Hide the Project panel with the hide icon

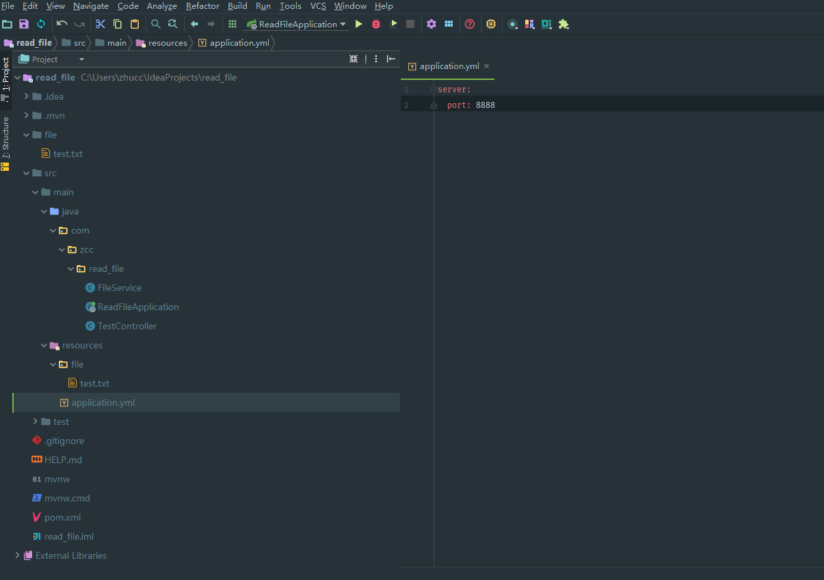tap(391, 59)
